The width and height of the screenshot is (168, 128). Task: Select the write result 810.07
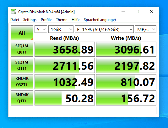[x=126, y=82]
